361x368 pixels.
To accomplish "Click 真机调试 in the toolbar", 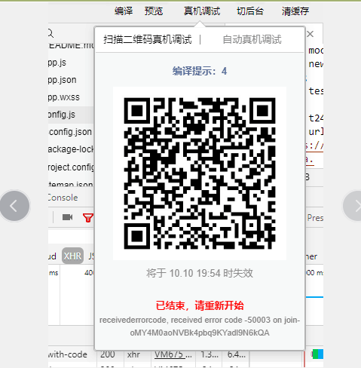I will coord(202,11).
